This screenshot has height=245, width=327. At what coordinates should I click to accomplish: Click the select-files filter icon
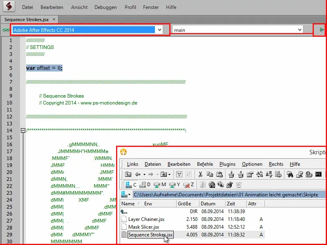[x=179, y=174]
